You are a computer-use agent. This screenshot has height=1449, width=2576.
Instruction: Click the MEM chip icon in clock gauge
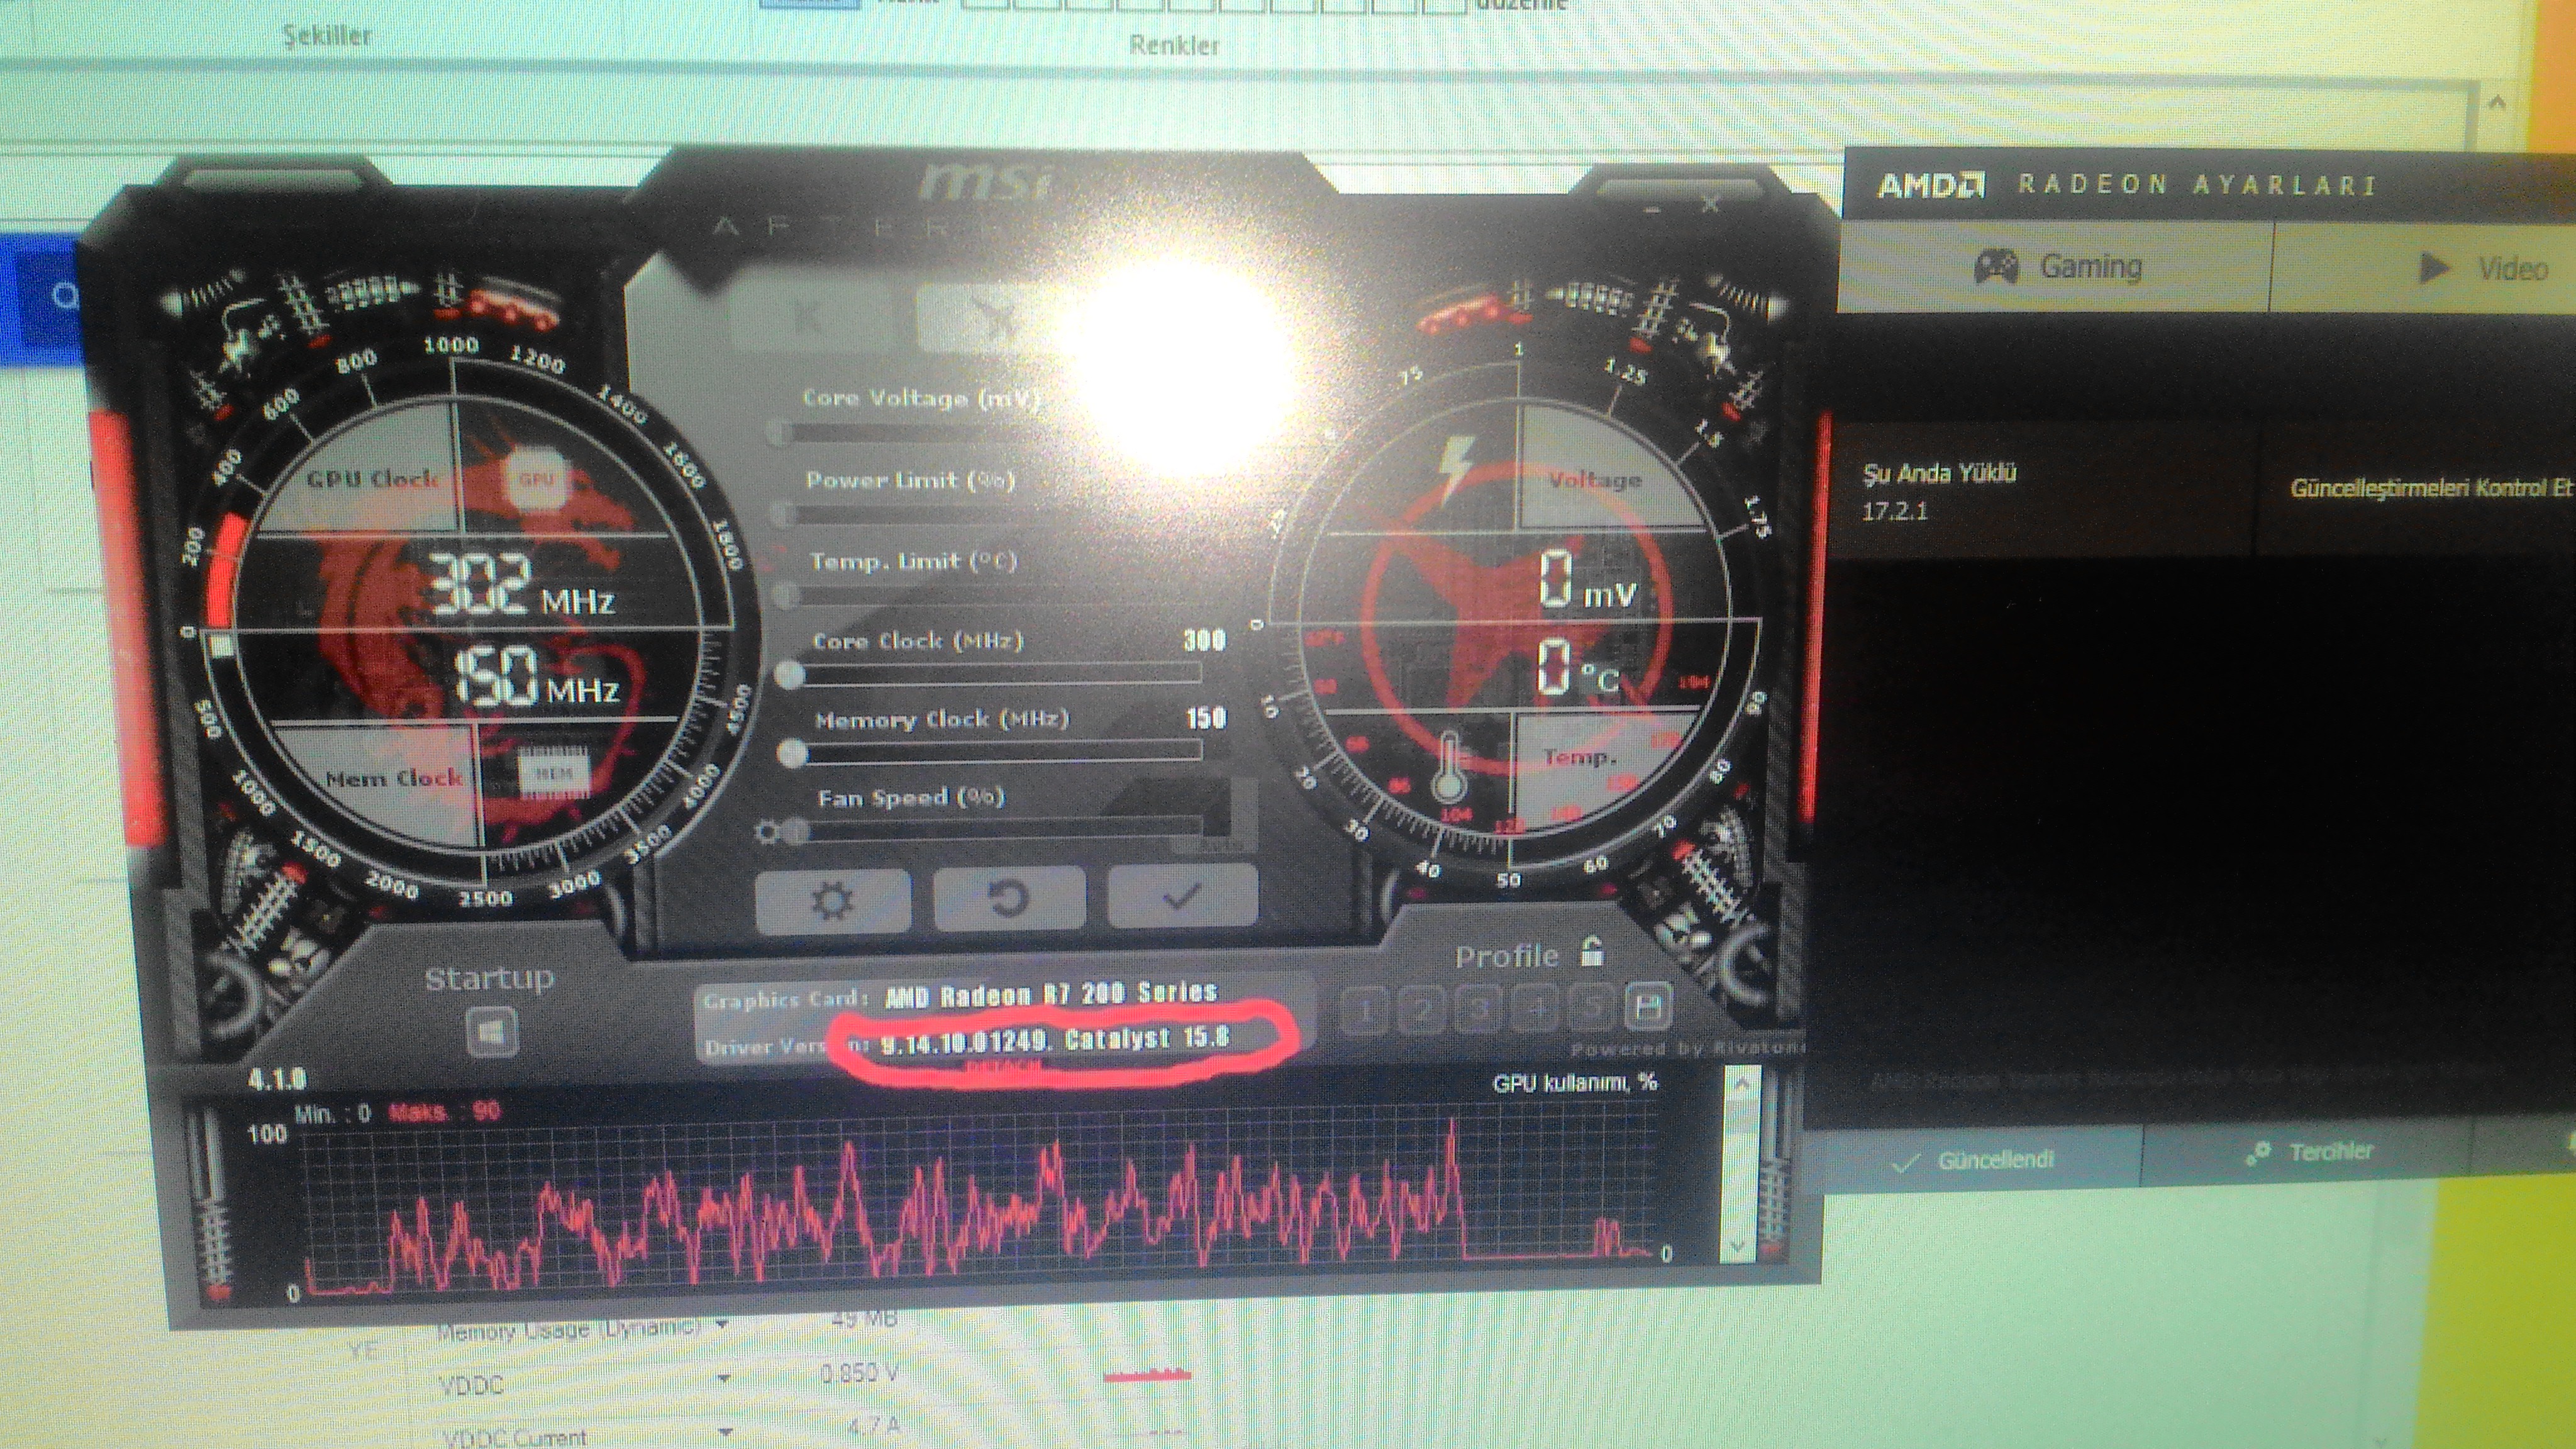pos(553,772)
